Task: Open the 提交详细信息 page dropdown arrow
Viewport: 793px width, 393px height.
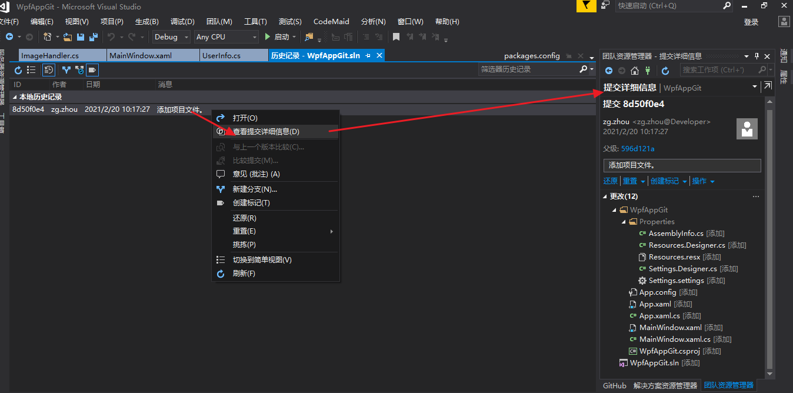Action: tap(755, 87)
